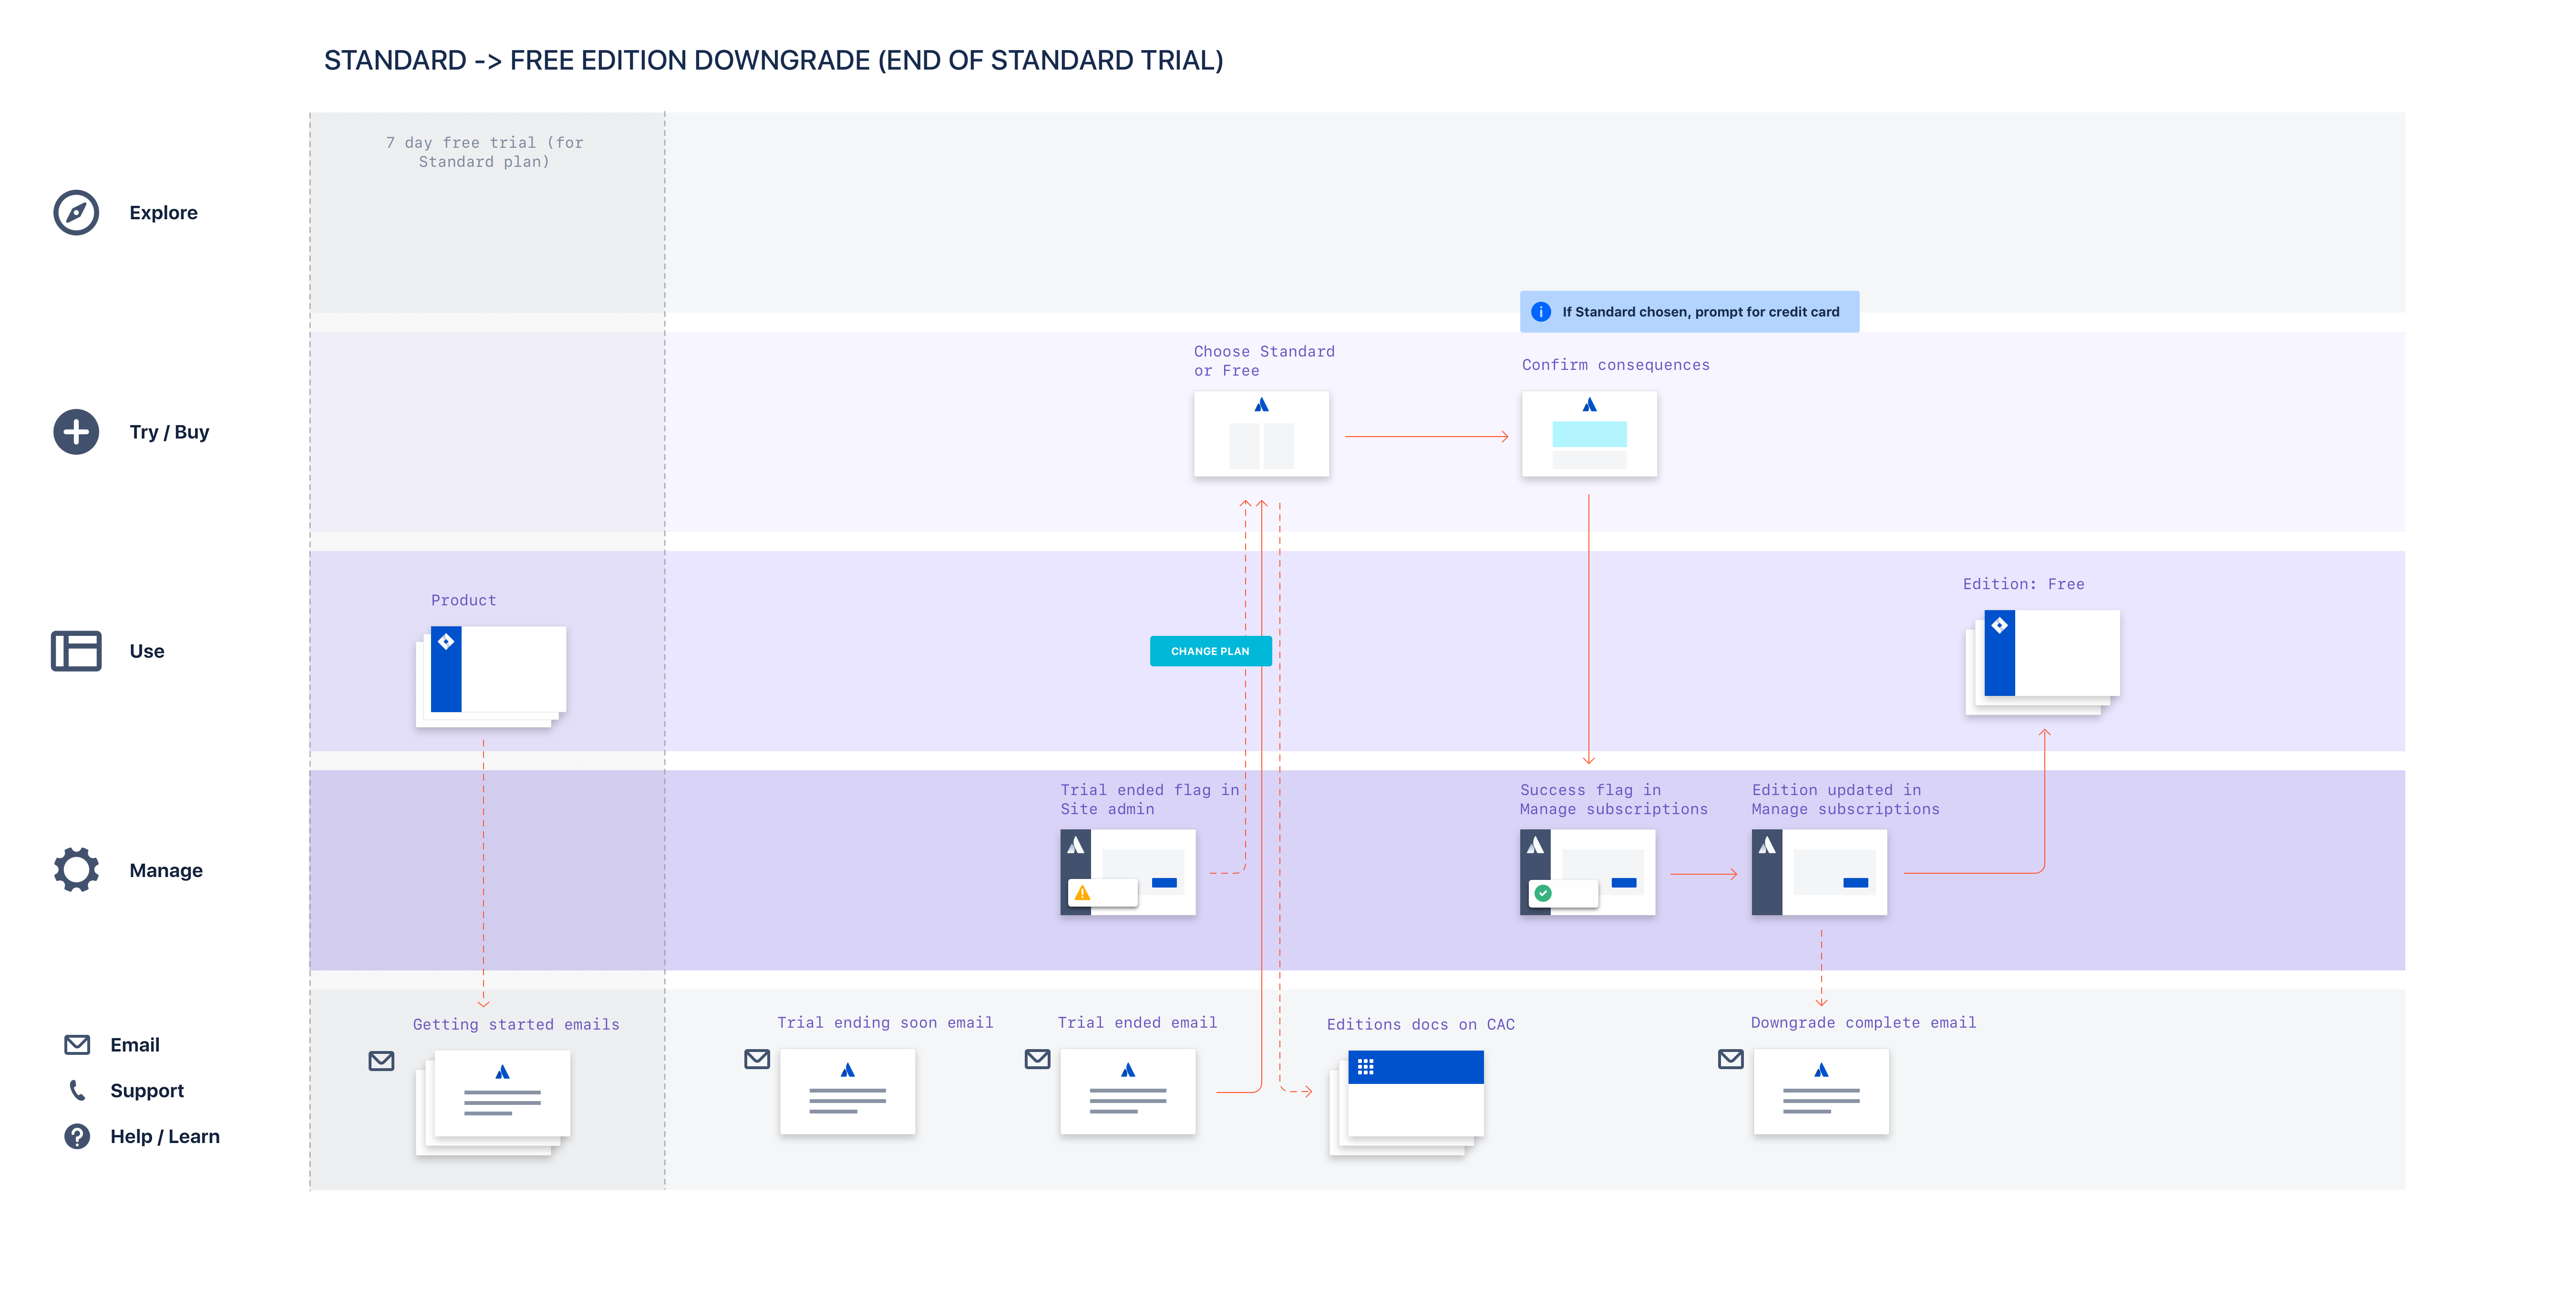Viewport: 2576px width, 1307px height.
Task: Click Atlassian logo on Trial ended email card
Action: (x=1128, y=1070)
